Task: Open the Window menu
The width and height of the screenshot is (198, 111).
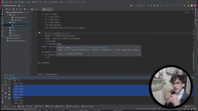Action: pos(55,2)
